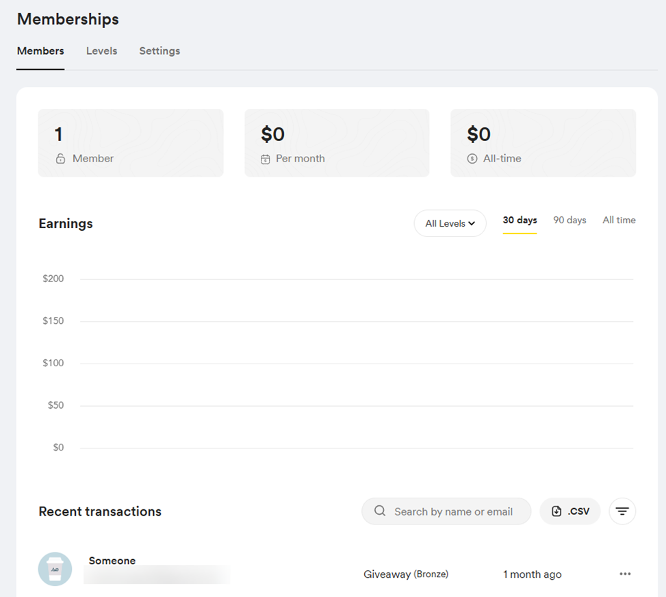Click the lock icon beside Member
Screen dimensions: 666x597
coord(60,159)
